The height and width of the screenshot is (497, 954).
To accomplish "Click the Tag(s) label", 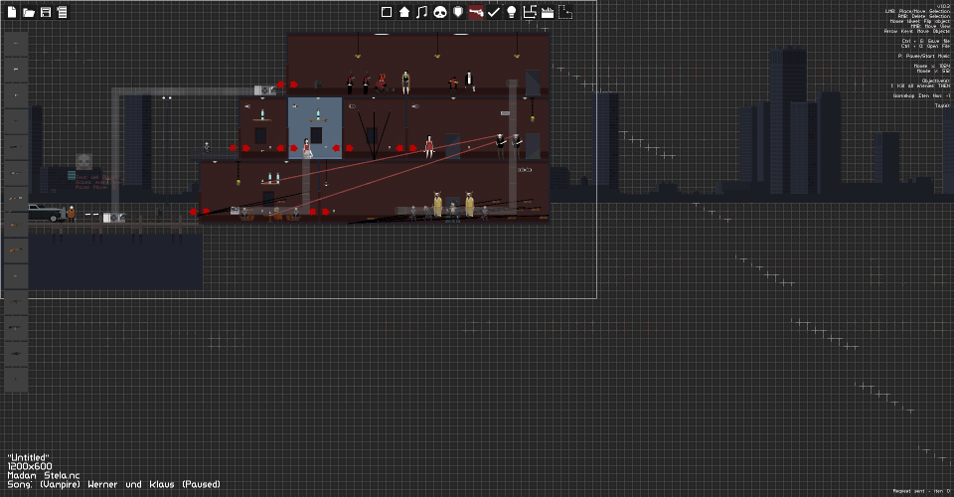I will [x=942, y=105].
